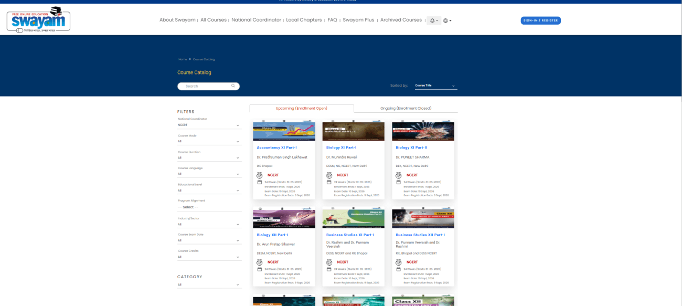Focus the course search input field
Image resolution: width=682 pixels, height=306 pixels.
208,86
